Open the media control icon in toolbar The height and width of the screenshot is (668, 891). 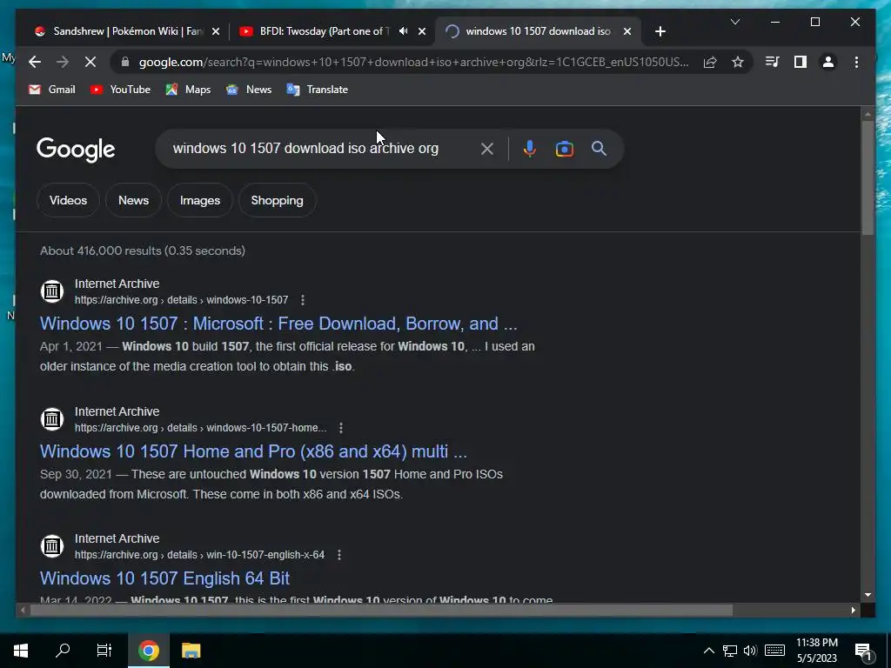(x=772, y=62)
